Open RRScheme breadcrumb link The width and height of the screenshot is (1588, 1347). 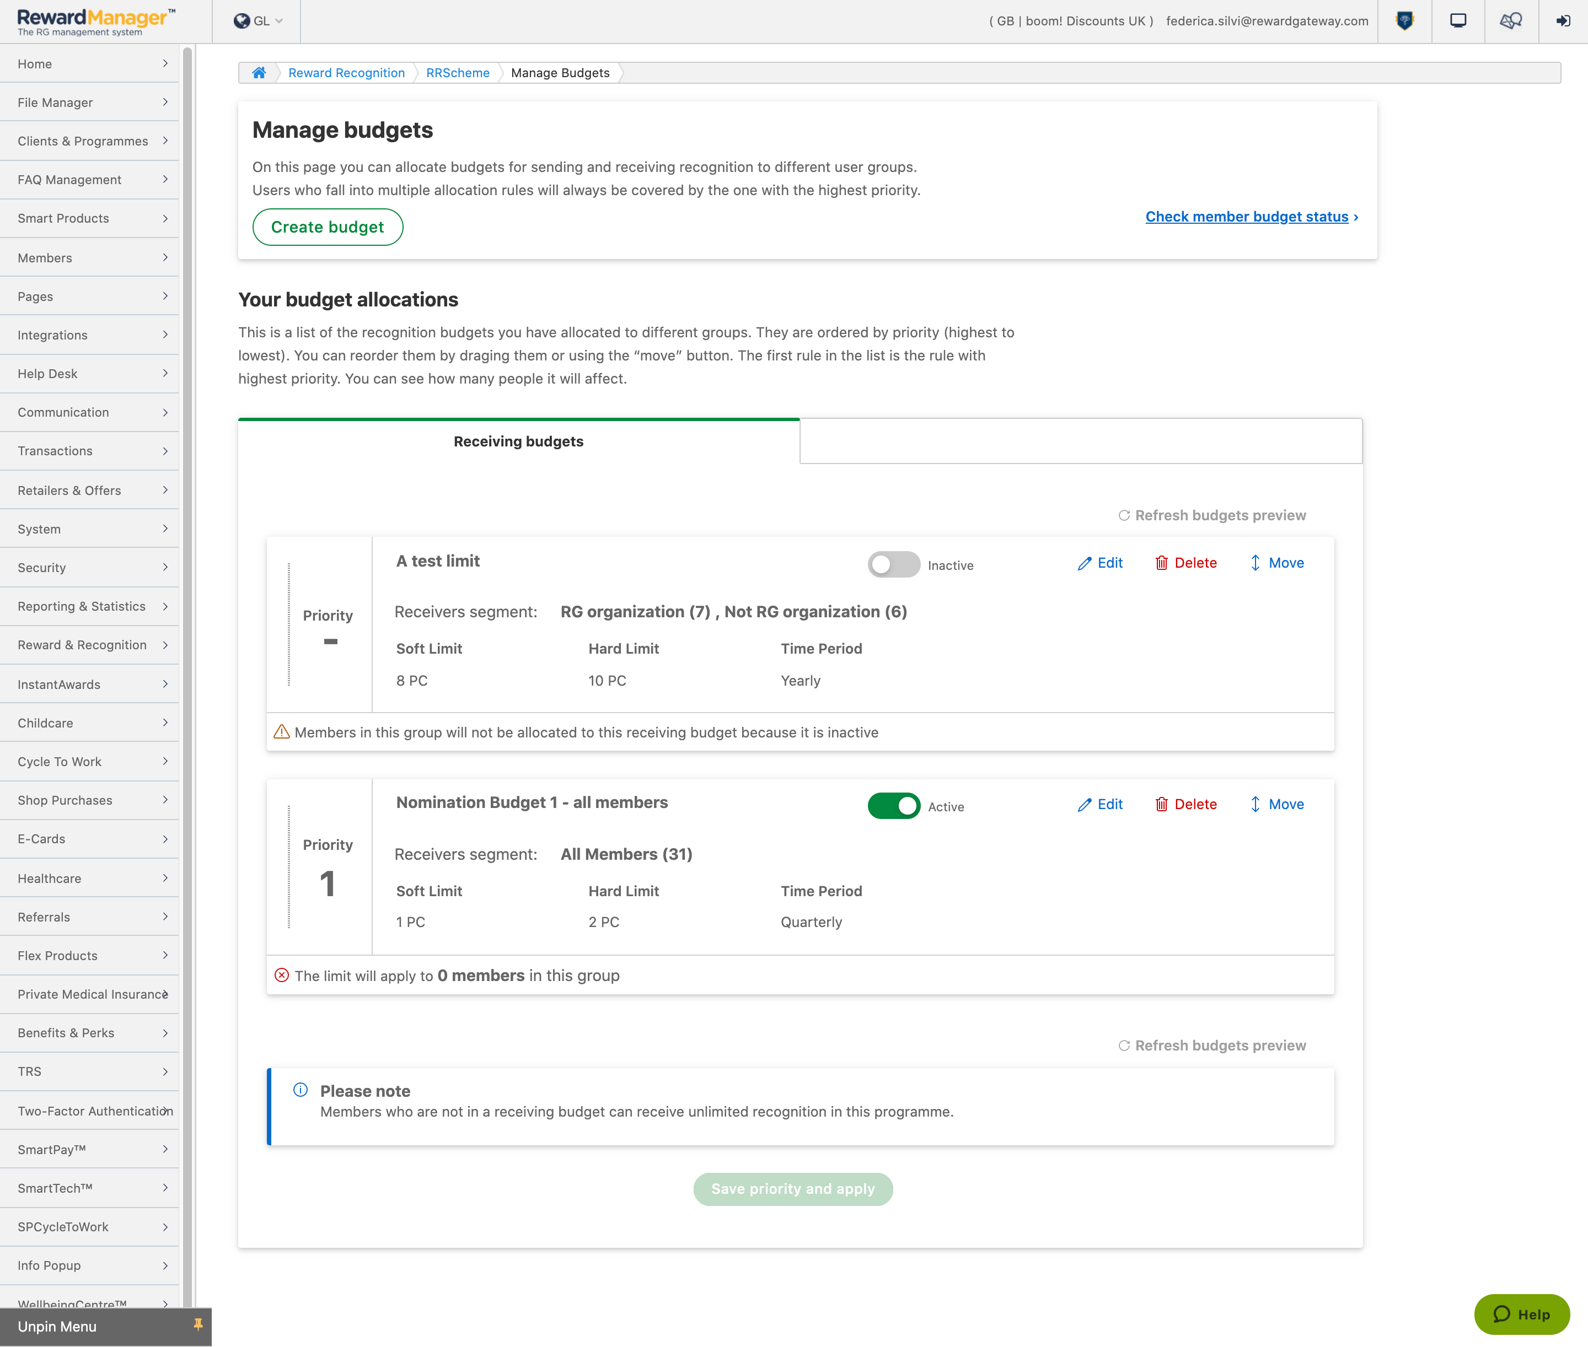(x=458, y=73)
